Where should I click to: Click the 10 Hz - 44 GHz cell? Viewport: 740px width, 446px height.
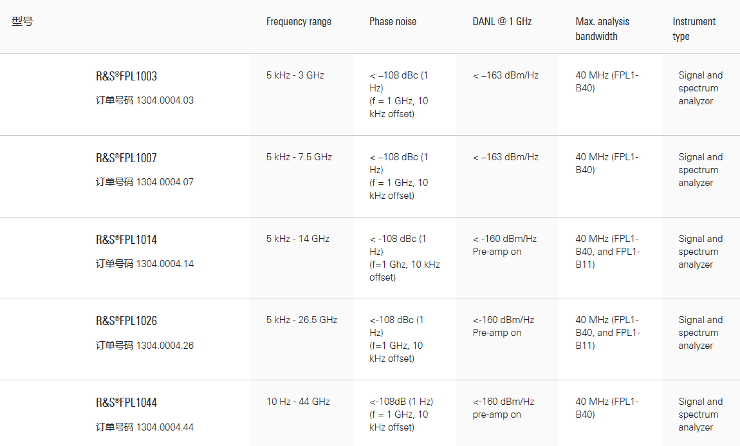tap(298, 402)
